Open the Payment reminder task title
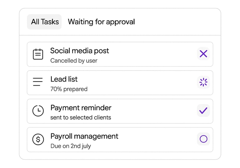 (81, 108)
